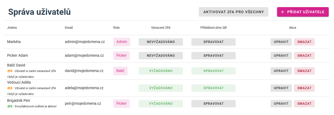Viewport: 334px width, 115px height.
Task: Sort by the Jméno column header
Action: click(x=12, y=28)
